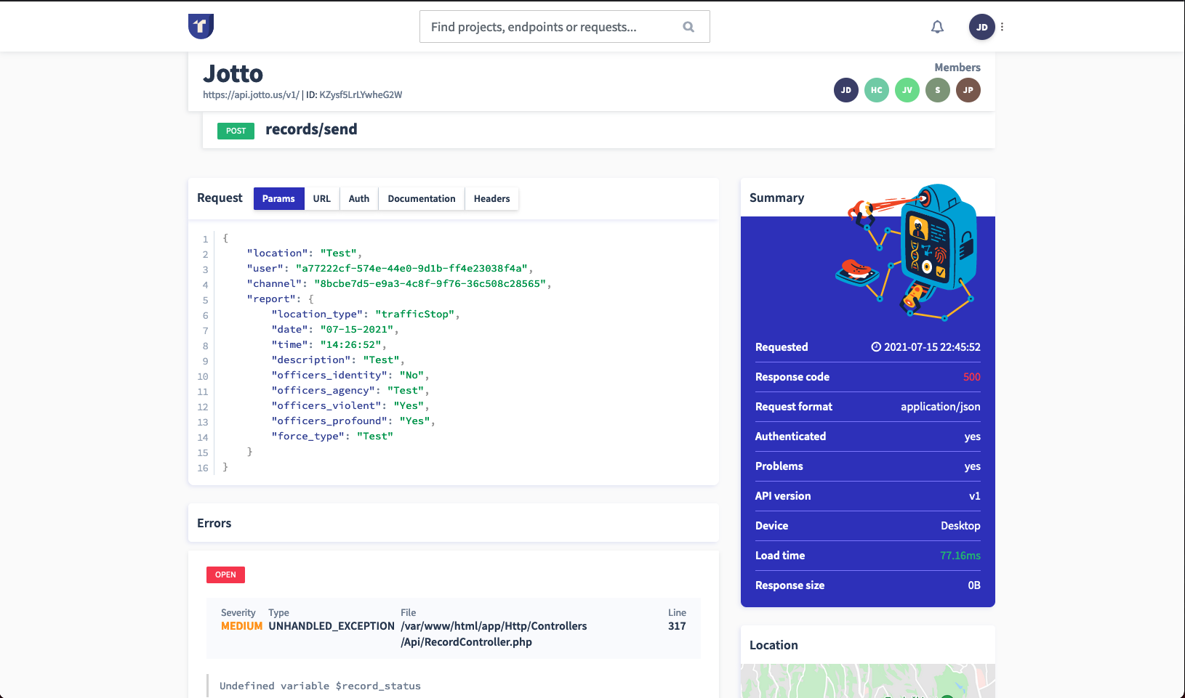Click the Desktop device value
The width and height of the screenshot is (1185, 698).
960,526
